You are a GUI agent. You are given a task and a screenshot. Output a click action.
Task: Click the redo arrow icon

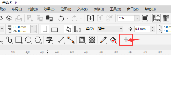[x=75, y=18]
